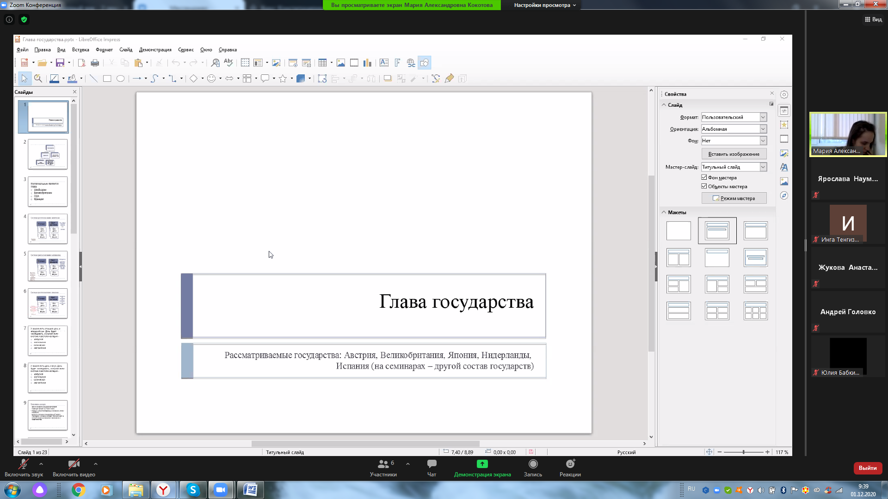The width and height of the screenshot is (888, 499).
Task: Toggle the Display Grid icon
Action: point(245,63)
